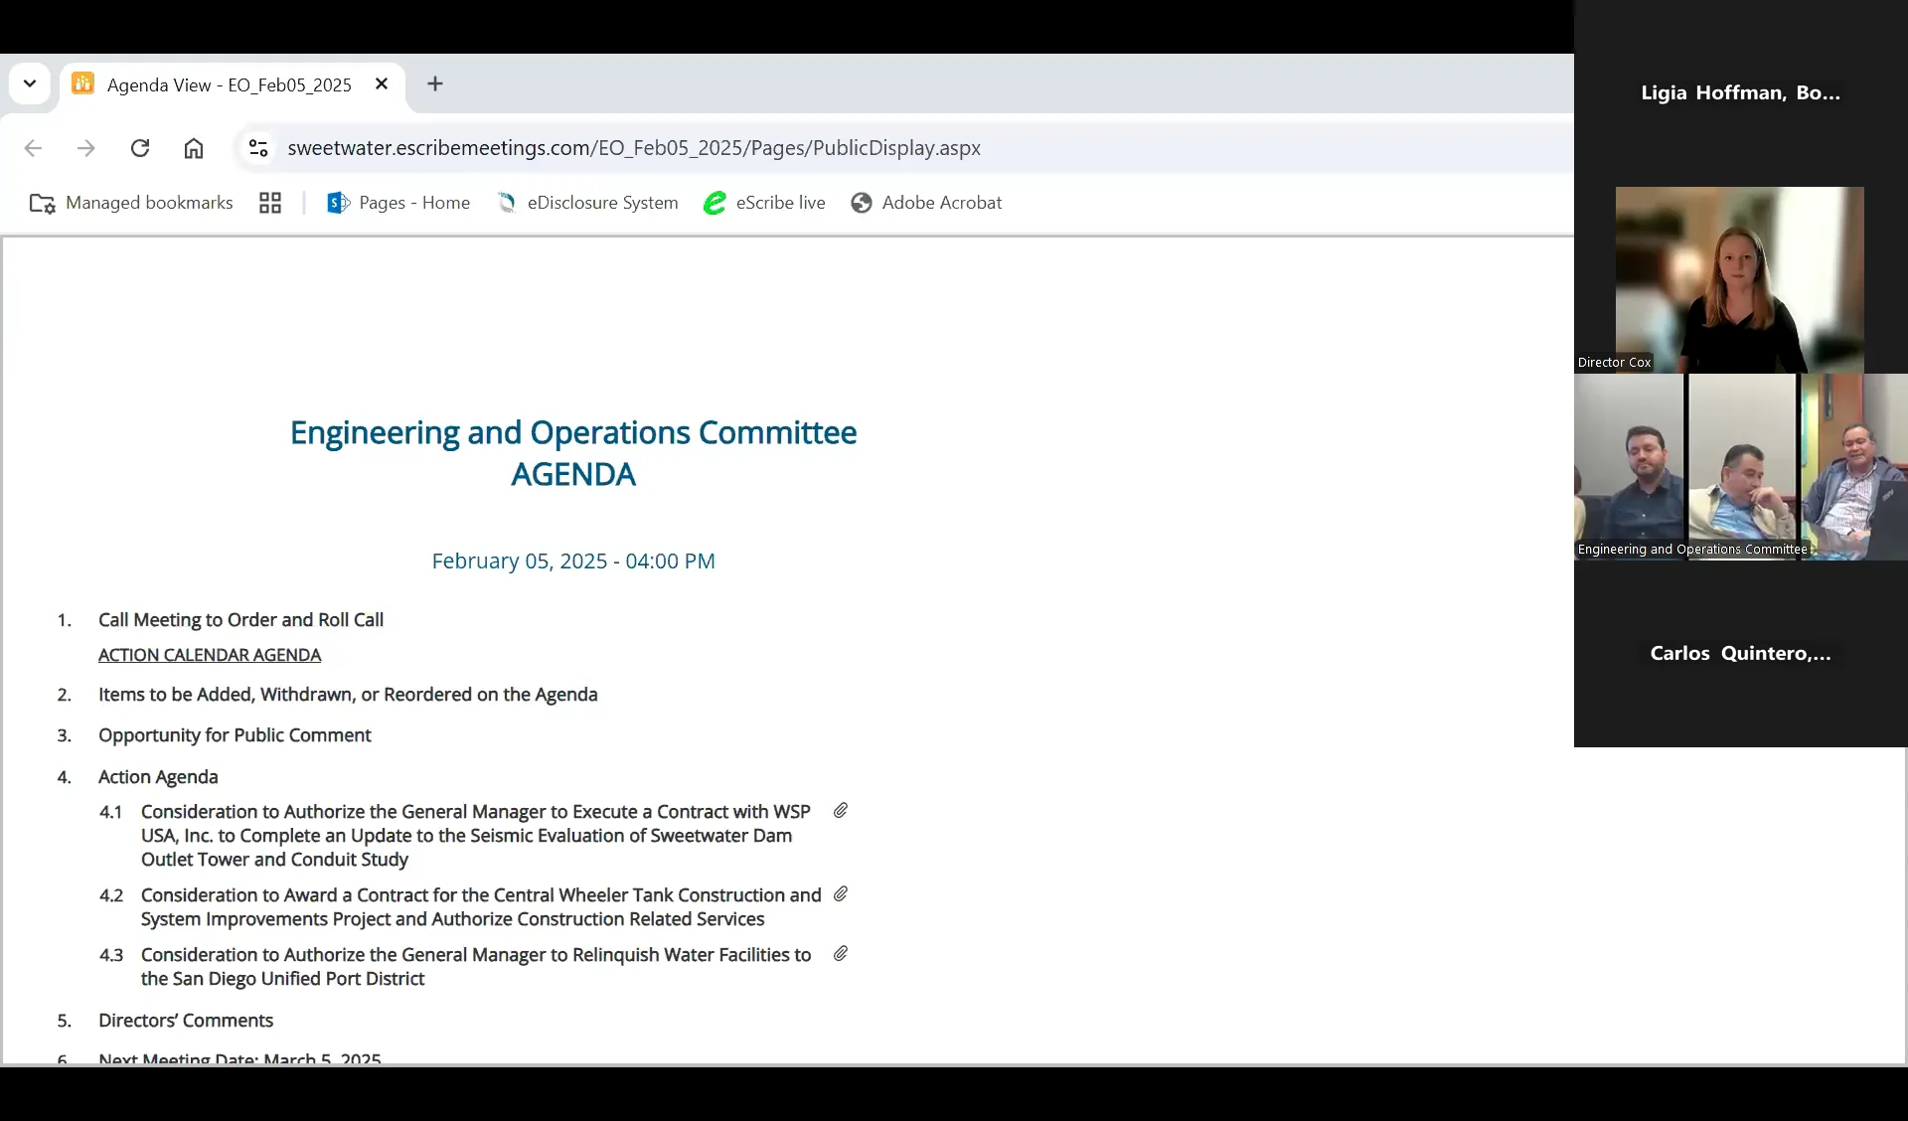Viewport: 1908px width, 1121px height.
Task: Open the attachment for agenda item 4.1
Action: (x=840, y=811)
